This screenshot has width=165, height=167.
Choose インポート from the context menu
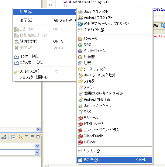pyautogui.click(x=45, y=56)
